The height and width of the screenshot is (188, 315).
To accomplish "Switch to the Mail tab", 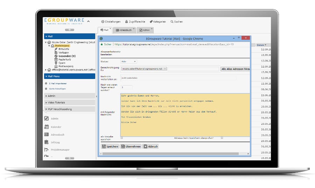I will pos(104,30).
